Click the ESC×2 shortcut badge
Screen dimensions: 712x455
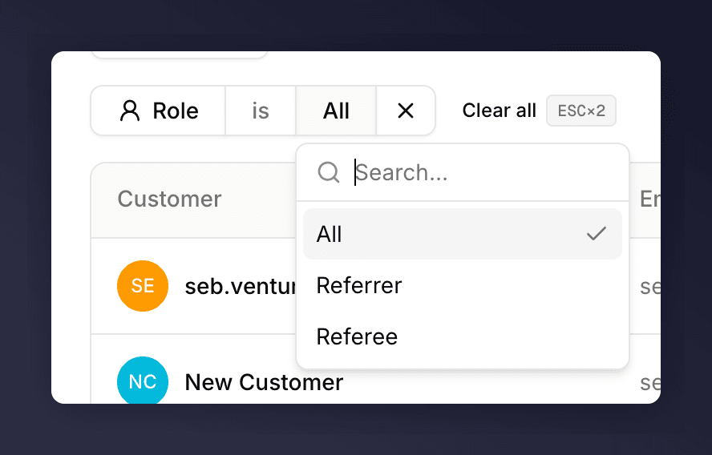[x=581, y=111]
